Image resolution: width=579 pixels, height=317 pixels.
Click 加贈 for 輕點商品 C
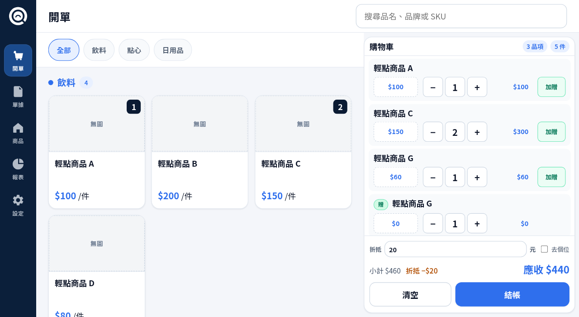[x=551, y=132]
